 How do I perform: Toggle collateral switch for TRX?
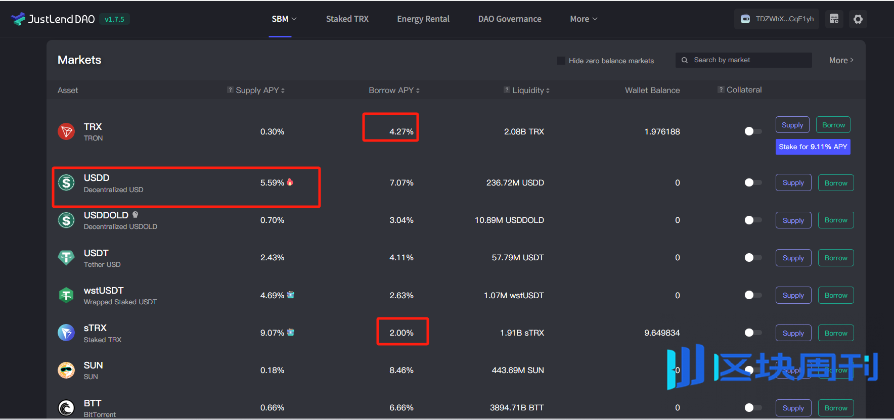[x=753, y=131]
